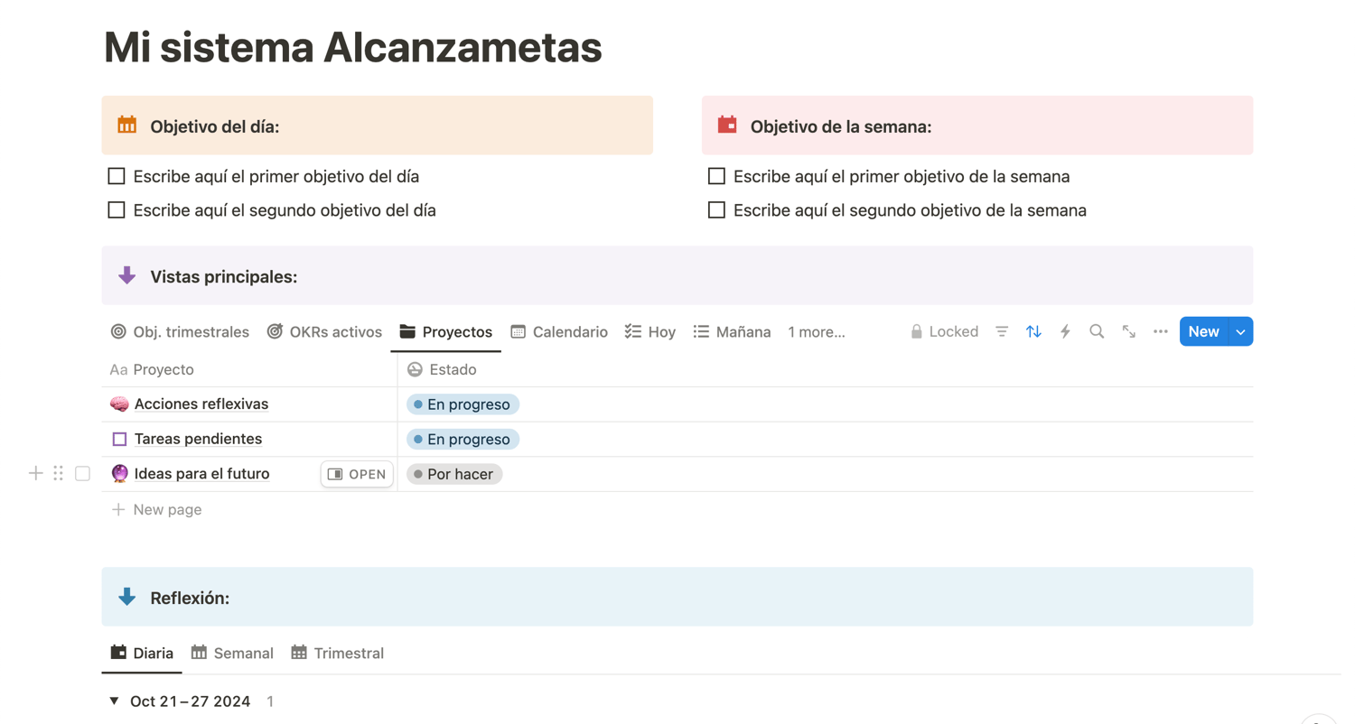This screenshot has width=1355, height=724.
Task: Click the blue sort arrows icon
Action: (x=1033, y=331)
